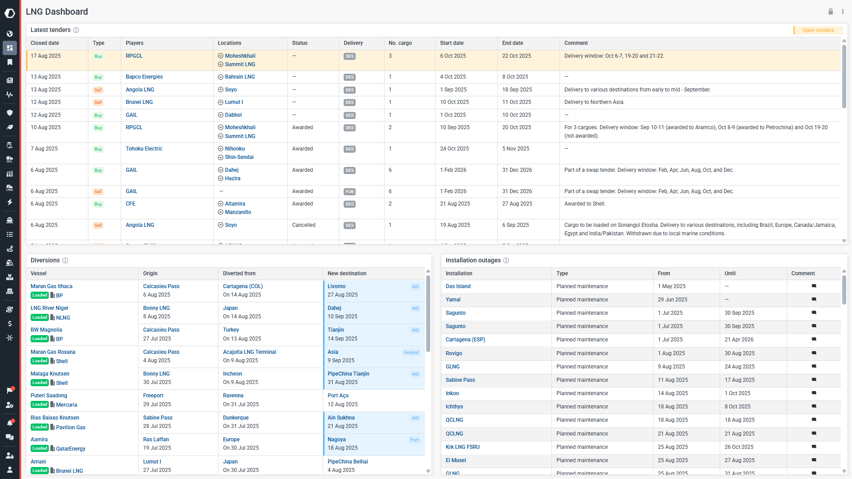Click the lock icon beside the dashboard title
852x479 pixels.
(x=830, y=12)
